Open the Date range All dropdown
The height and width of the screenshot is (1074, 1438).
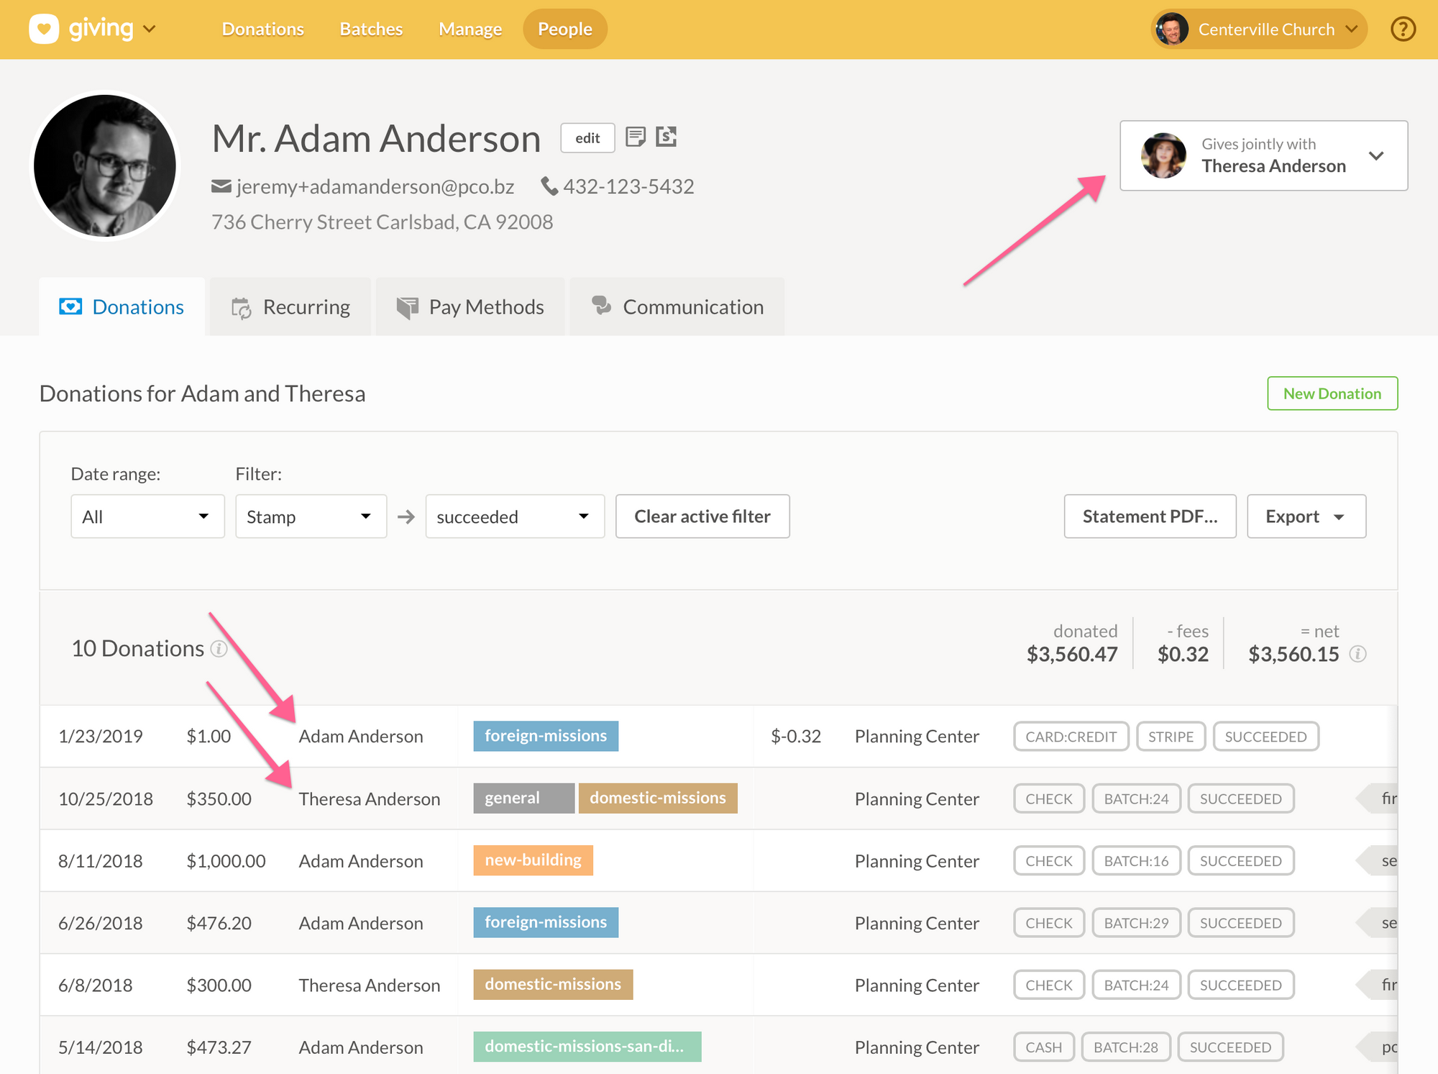coord(147,516)
